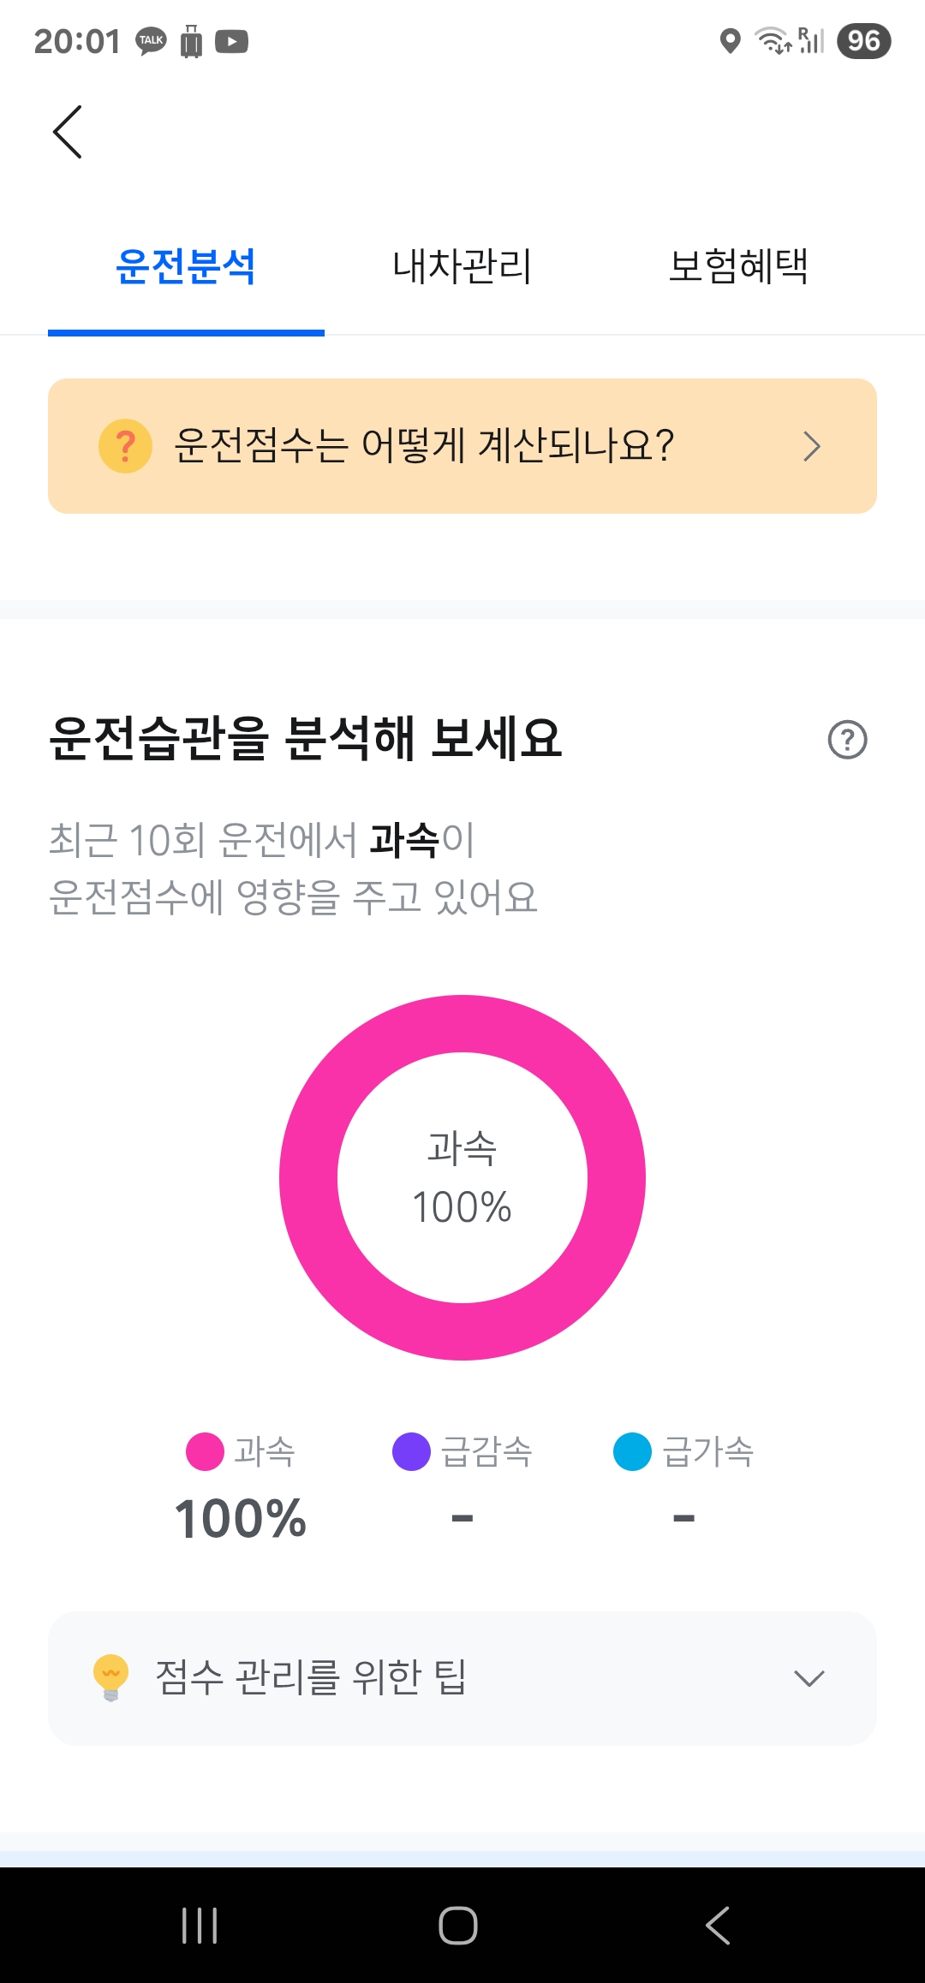Viewport: 925px width, 1983px height.
Task: Tap the back arrow at top left
Action: 68,132
